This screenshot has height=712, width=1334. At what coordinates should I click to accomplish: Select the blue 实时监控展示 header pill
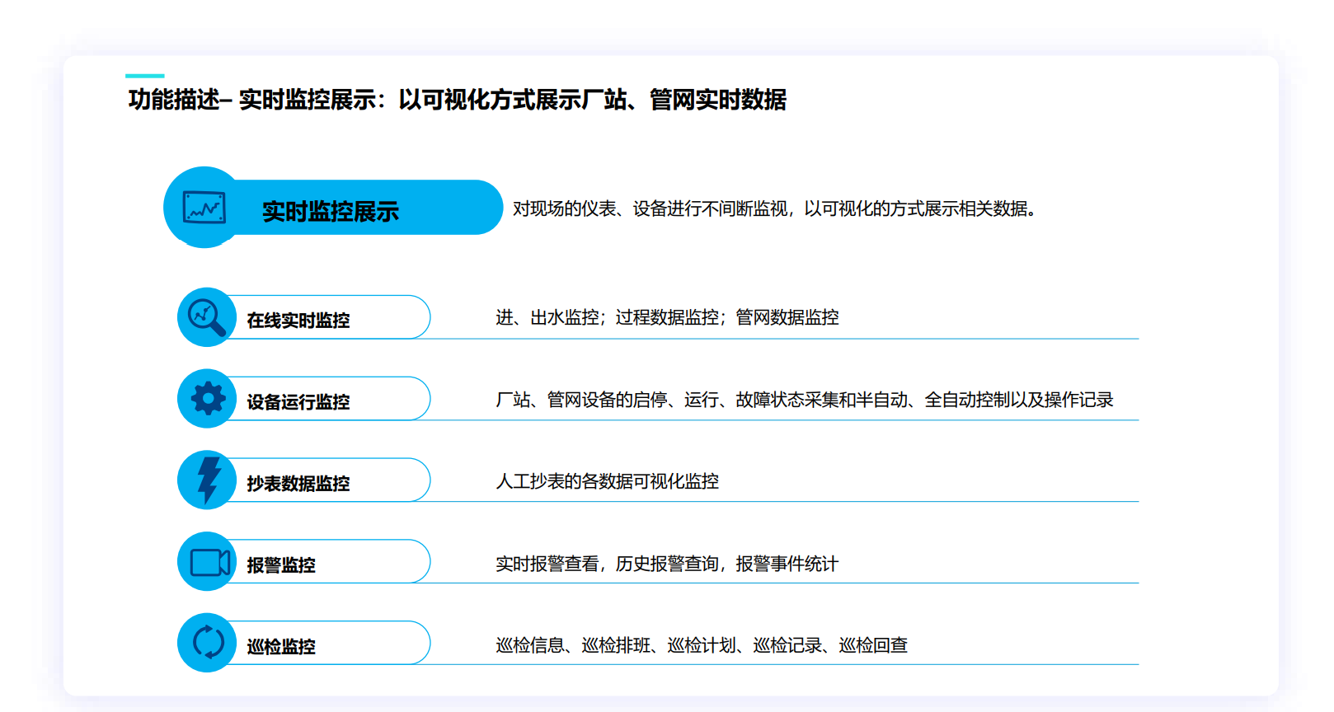[x=363, y=209]
